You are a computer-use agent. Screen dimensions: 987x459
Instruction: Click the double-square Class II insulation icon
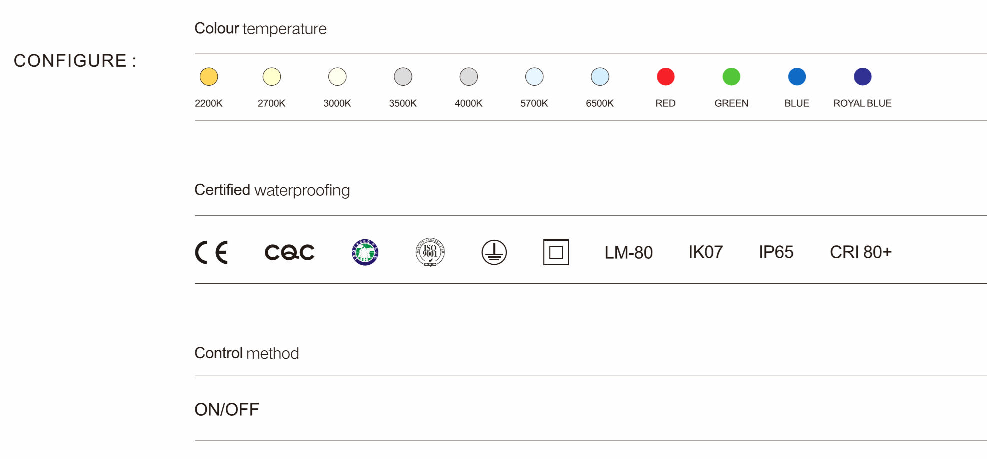click(x=556, y=252)
